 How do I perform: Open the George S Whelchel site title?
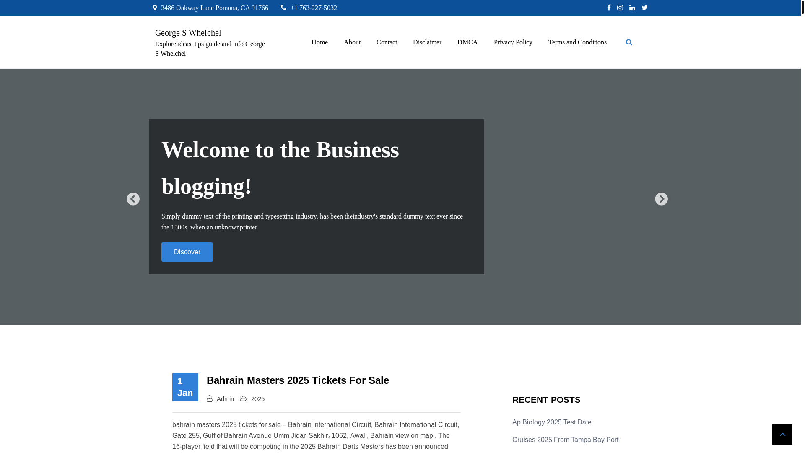click(x=188, y=33)
